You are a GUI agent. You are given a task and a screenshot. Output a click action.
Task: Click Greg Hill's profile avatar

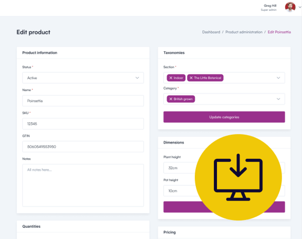tap(290, 7)
